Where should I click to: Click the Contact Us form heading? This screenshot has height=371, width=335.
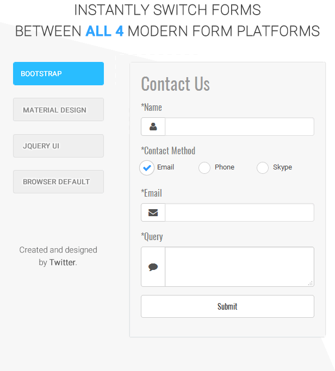175,84
